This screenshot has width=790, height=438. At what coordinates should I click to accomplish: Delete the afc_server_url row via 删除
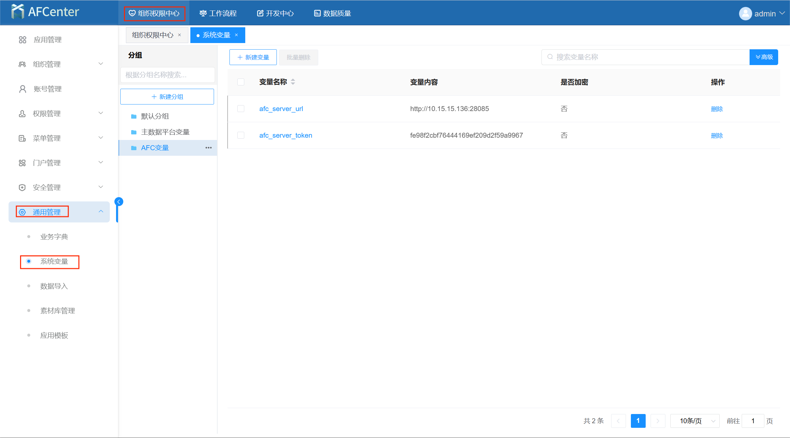717,109
